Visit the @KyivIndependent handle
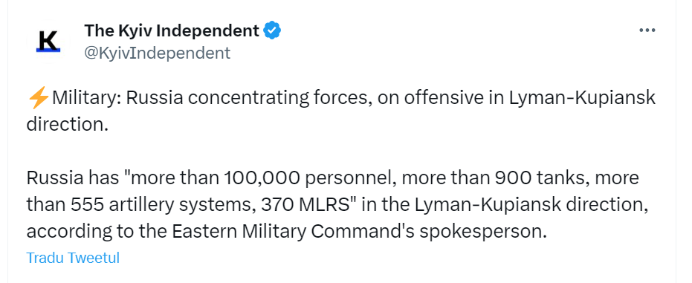Screen dimensions: 692x283 [x=157, y=53]
